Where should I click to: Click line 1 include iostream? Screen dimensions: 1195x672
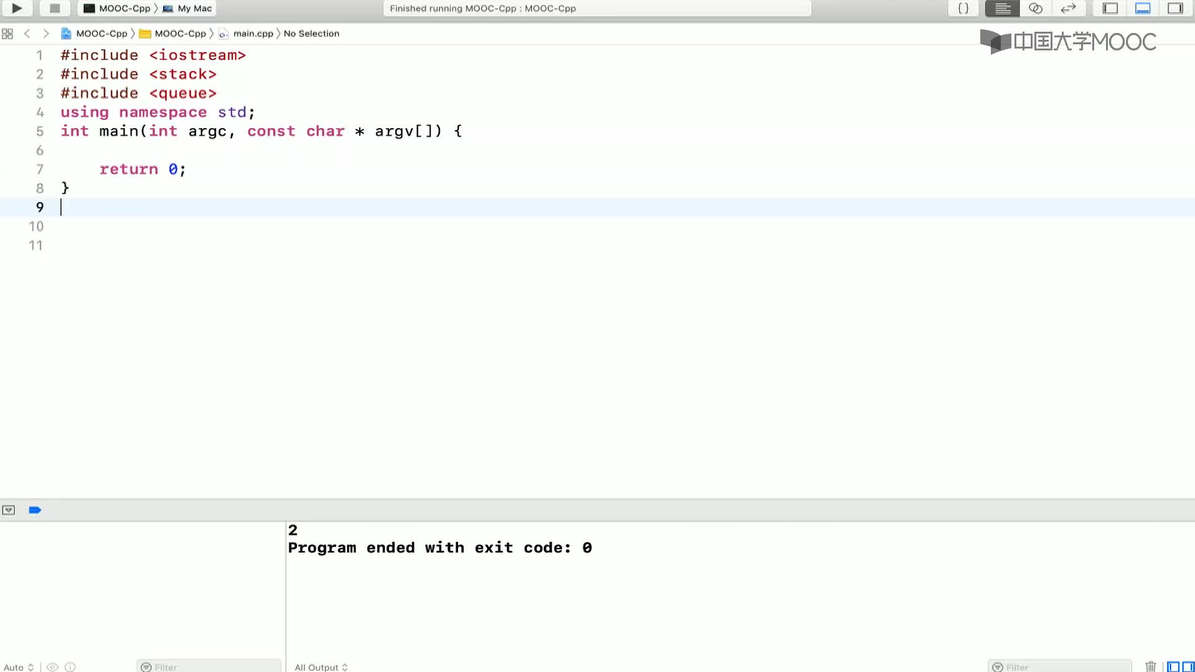[153, 55]
